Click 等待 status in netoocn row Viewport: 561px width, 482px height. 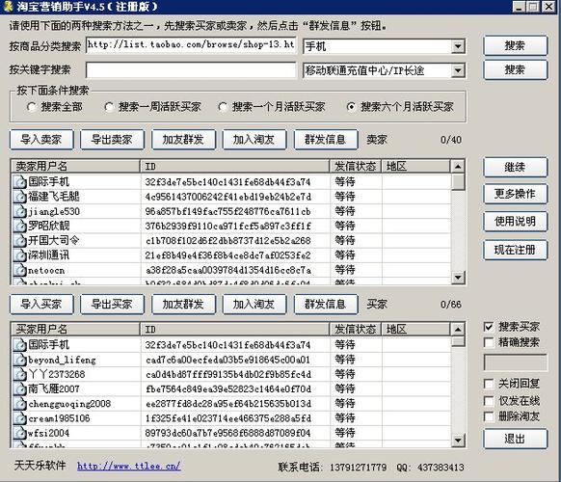(345, 270)
